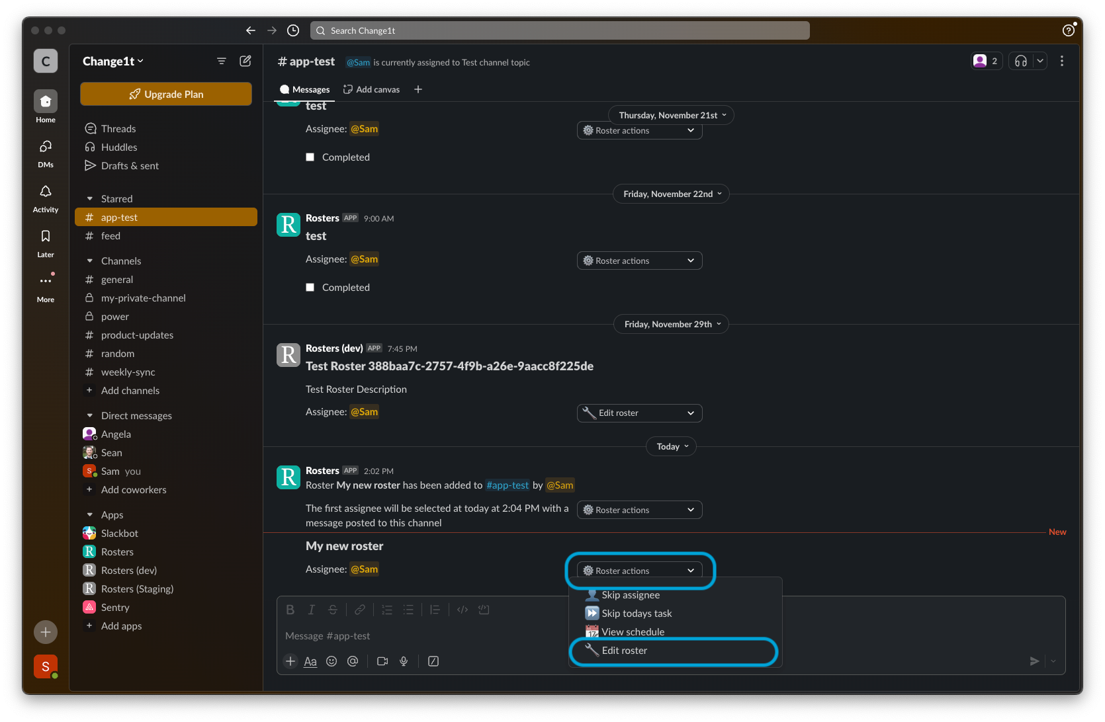This screenshot has height=722, width=1105.
Task: Start a huddle with headphones icon
Action: 1021,61
